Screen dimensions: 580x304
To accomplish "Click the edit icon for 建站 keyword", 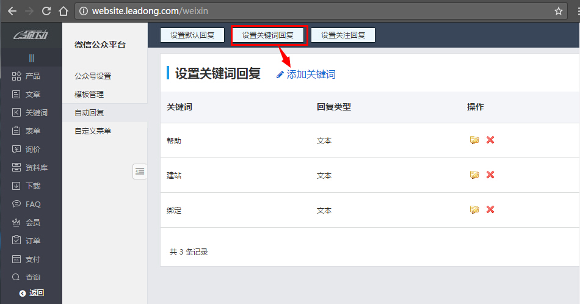I will [474, 175].
